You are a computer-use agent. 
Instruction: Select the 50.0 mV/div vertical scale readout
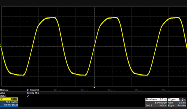pyautogui.click(x=12, y=102)
